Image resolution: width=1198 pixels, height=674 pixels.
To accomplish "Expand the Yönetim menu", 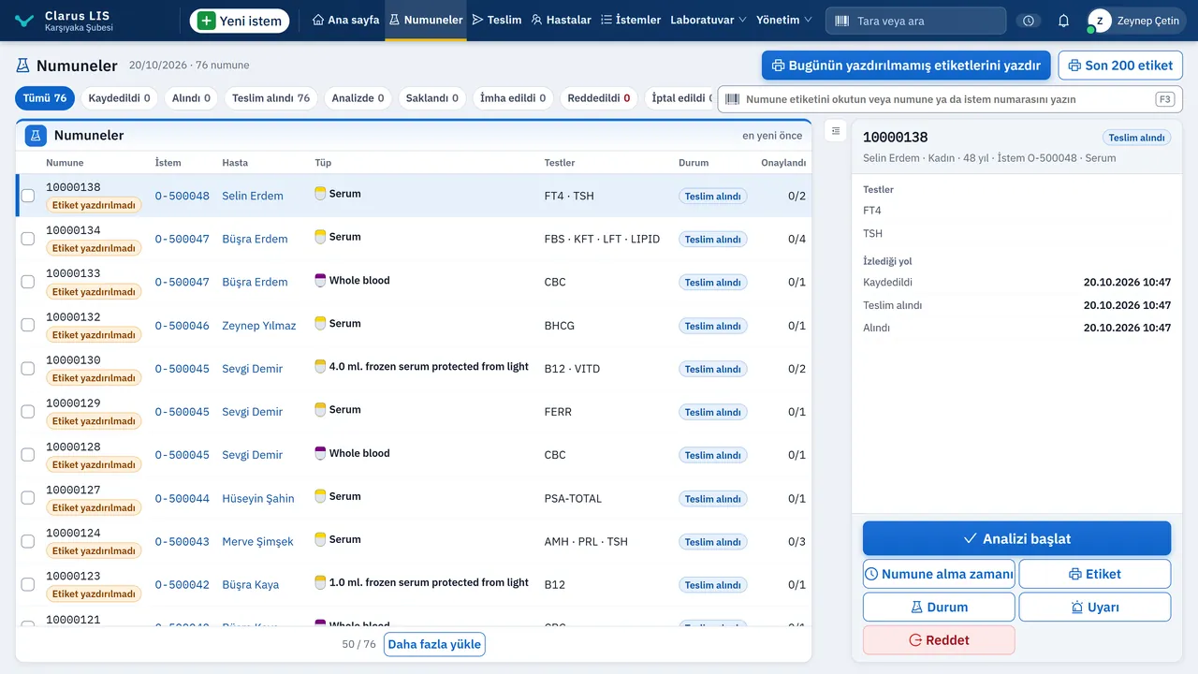I will [x=784, y=20].
